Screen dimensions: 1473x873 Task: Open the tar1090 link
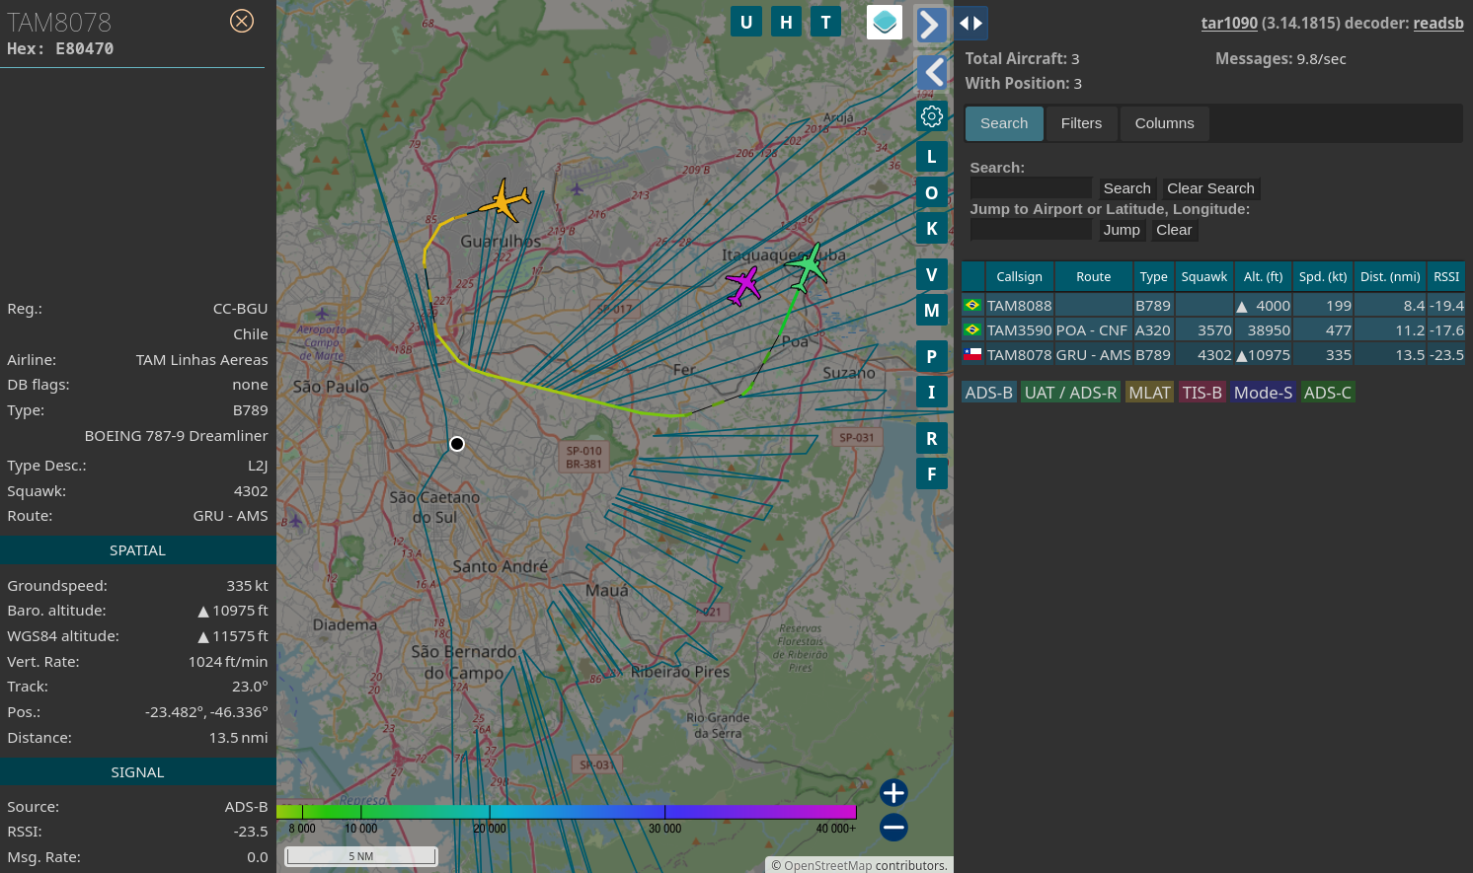[1229, 23]
